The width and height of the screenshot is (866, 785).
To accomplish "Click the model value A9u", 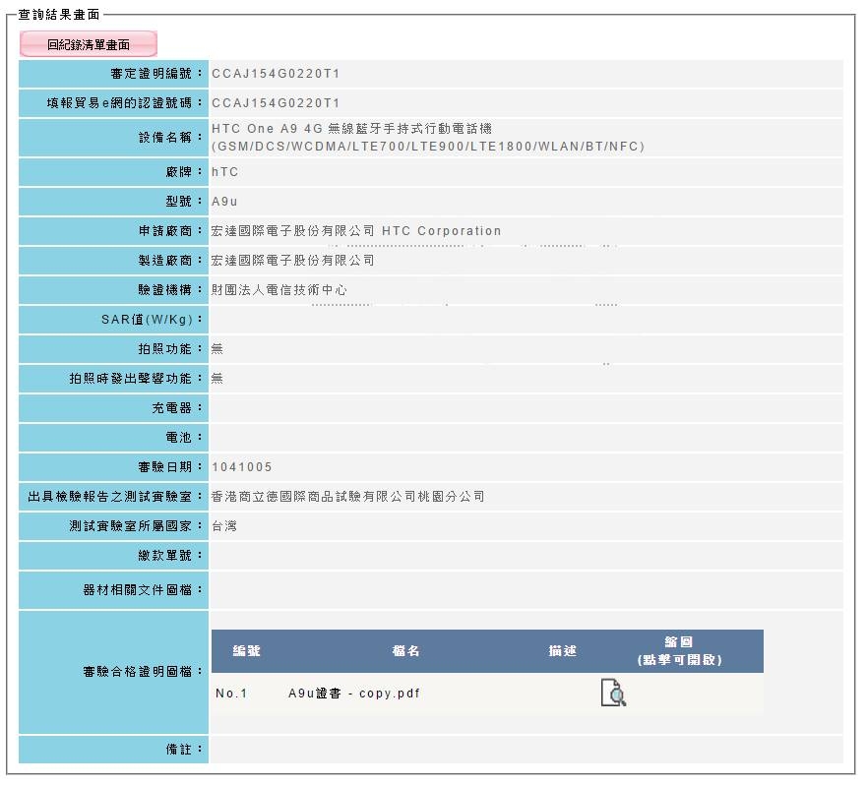I will [x=224, y=202].
